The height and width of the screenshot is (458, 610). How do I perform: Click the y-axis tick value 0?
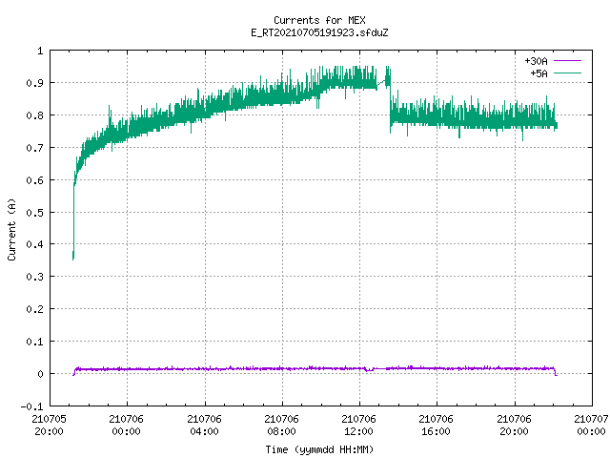tap(40, 374)
